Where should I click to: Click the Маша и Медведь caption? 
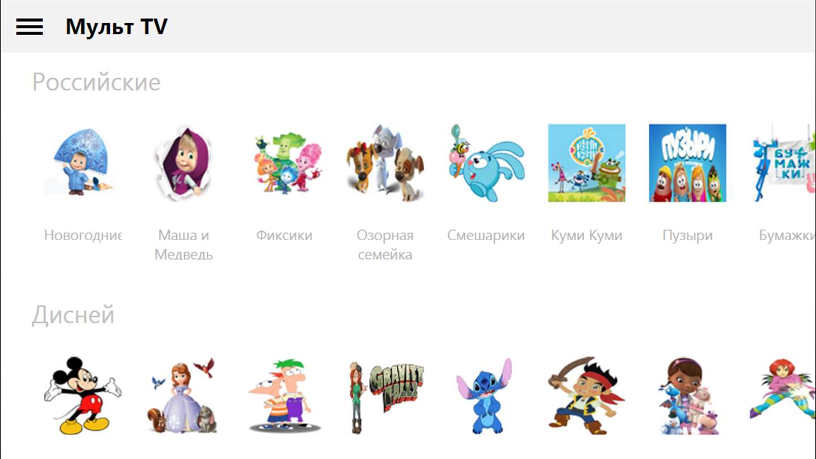click(184, 245)
